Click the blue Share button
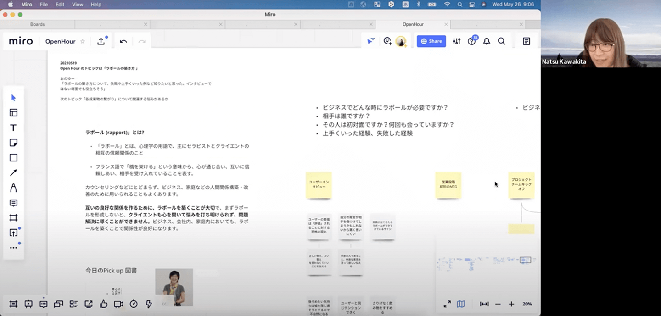The width and height of the screenshot is (661, 316). (x=431, y=41)
